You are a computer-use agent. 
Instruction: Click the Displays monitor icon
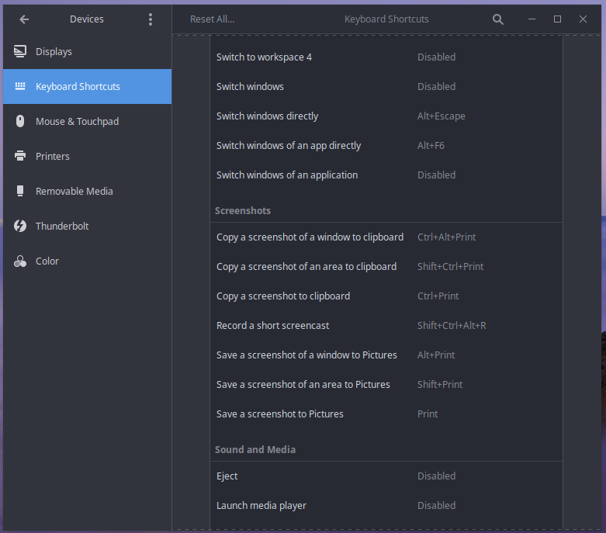[x=20, y=52]
